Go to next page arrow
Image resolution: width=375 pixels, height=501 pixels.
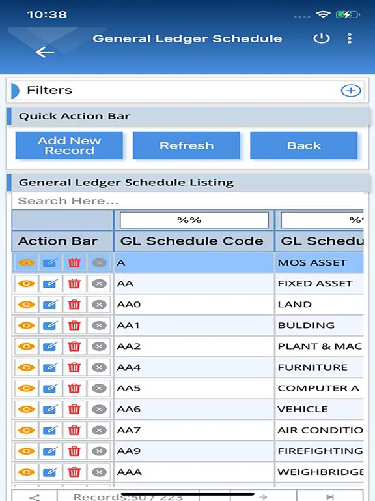point(263,497)
